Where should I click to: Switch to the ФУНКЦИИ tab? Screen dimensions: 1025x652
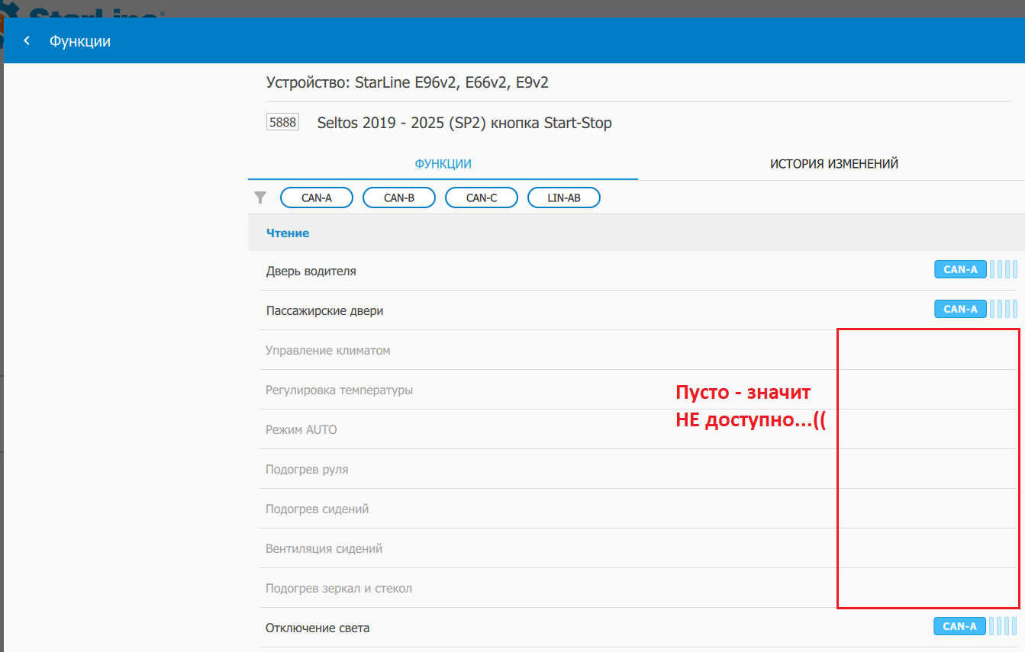(443, 164)
